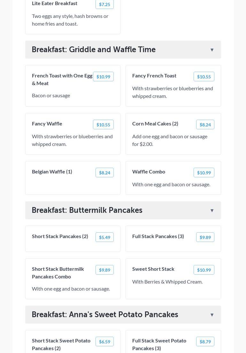Collapse Anna's Sweet Potato Pancakes arrow
The width and height of the screenshot is (246, 353).
[212, 315]
